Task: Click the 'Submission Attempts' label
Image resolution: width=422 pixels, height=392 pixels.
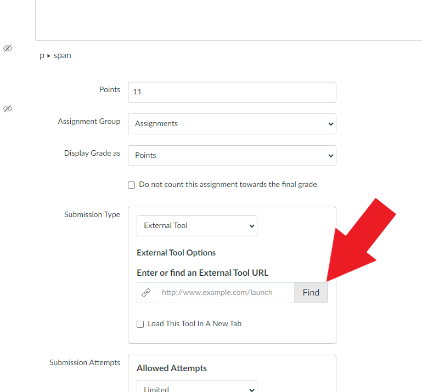Action: (x=85, y=363)
